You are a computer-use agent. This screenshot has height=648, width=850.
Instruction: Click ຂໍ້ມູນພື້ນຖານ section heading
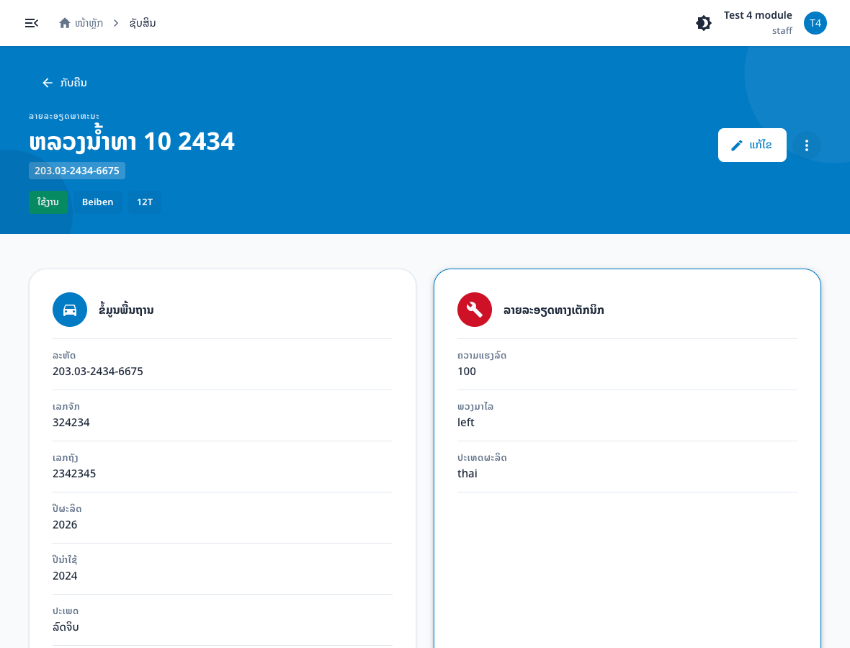pos(126,310)
